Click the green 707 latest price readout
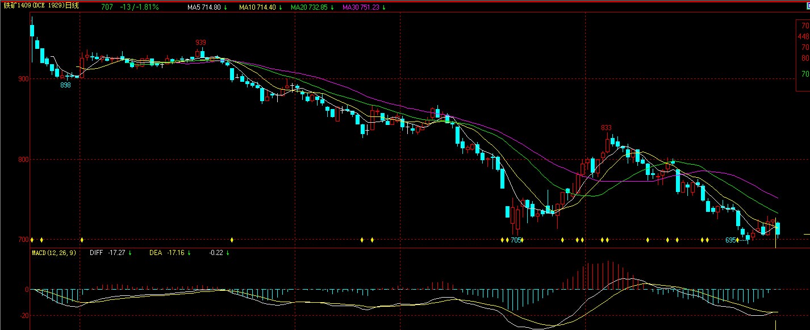 [107, 7]
